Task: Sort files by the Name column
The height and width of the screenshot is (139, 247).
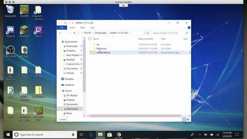Action: click(96, 39)
